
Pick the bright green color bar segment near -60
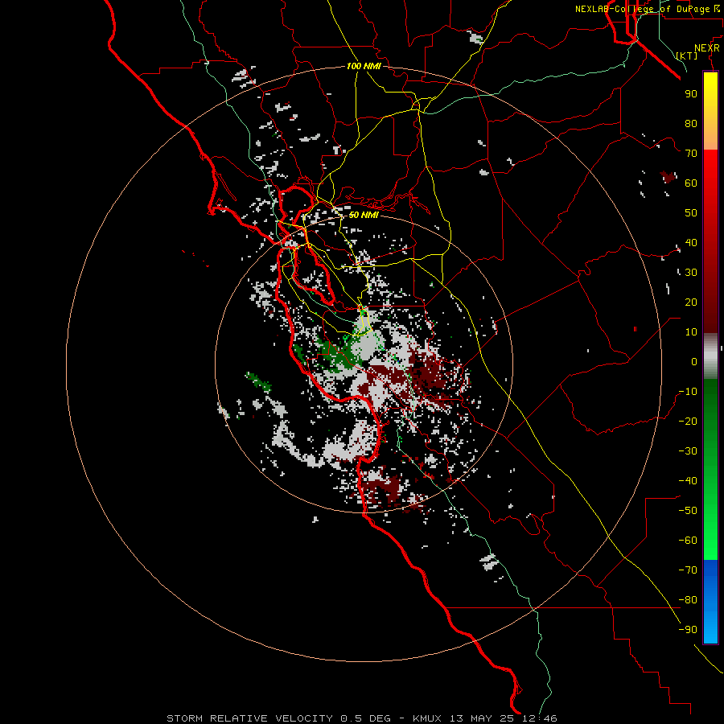[710, 541]
